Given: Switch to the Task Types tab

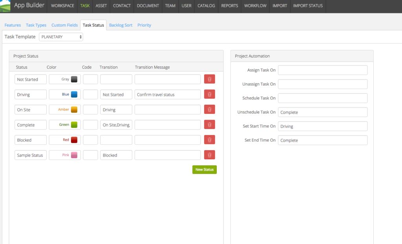Looking at the screenshot, I should click(x=36, y=25).
